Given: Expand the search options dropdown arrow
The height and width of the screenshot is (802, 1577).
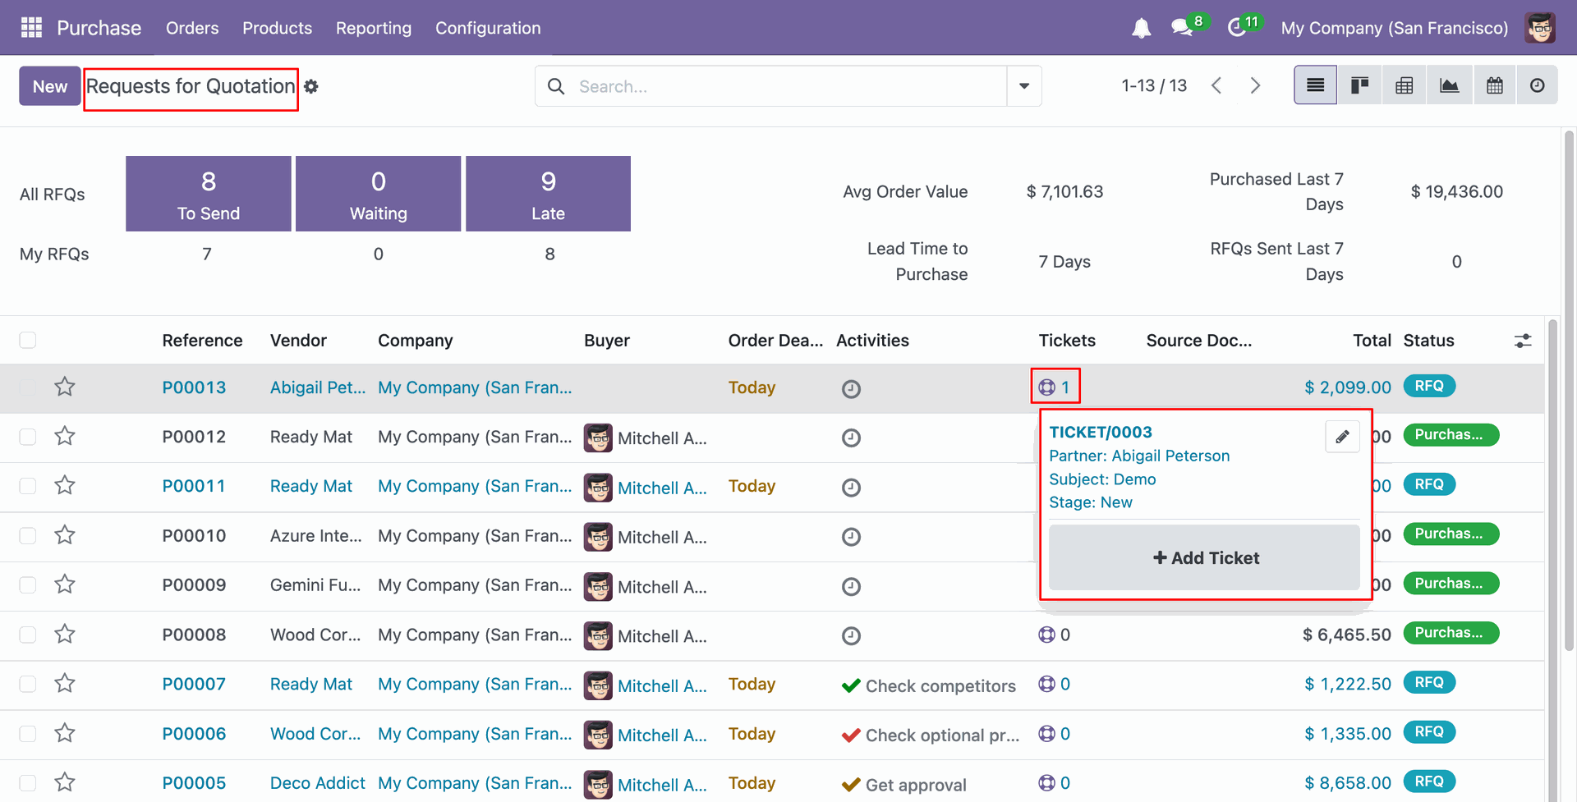Looking at the screenshot, I should [1024, 86].
